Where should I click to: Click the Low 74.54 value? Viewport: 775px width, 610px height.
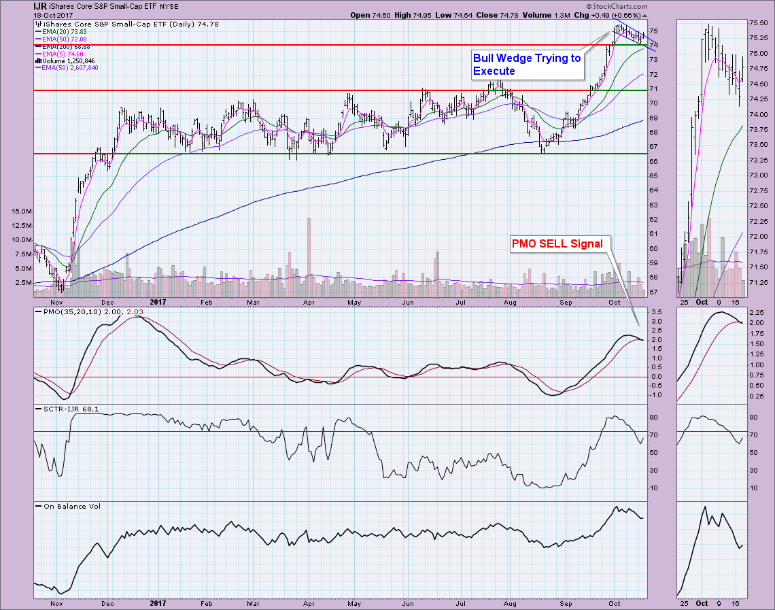tap(453, 16)
